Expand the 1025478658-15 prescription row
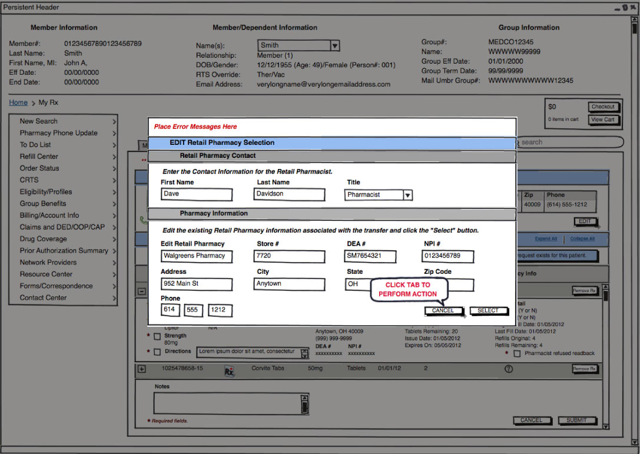The width and height of the screenshot is (640, 454). [x=142, y=369]
